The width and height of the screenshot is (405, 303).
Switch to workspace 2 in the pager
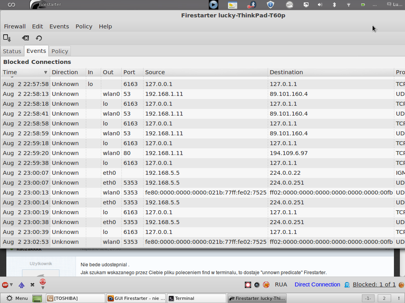(384, 298)
